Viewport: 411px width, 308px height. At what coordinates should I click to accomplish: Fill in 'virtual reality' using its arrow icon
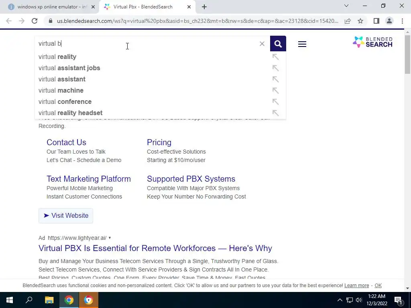tap(275, 57)
